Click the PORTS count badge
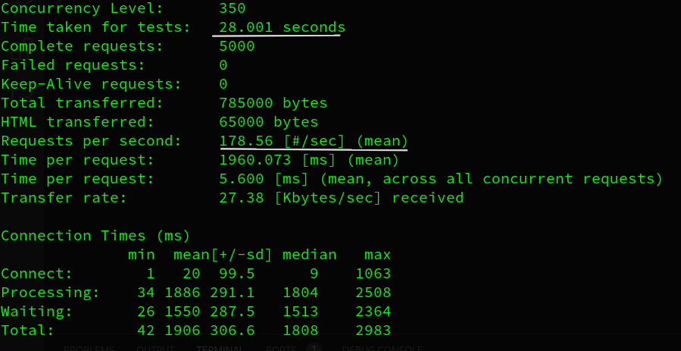681x351 pixels. point(313,348)
